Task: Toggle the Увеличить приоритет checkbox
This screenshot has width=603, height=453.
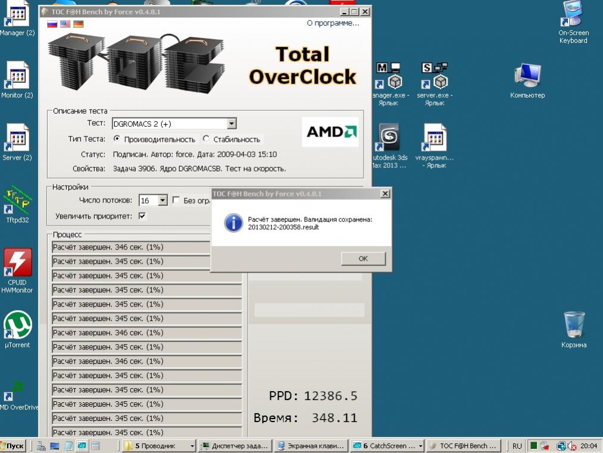Action: click(x=142, y=215)
